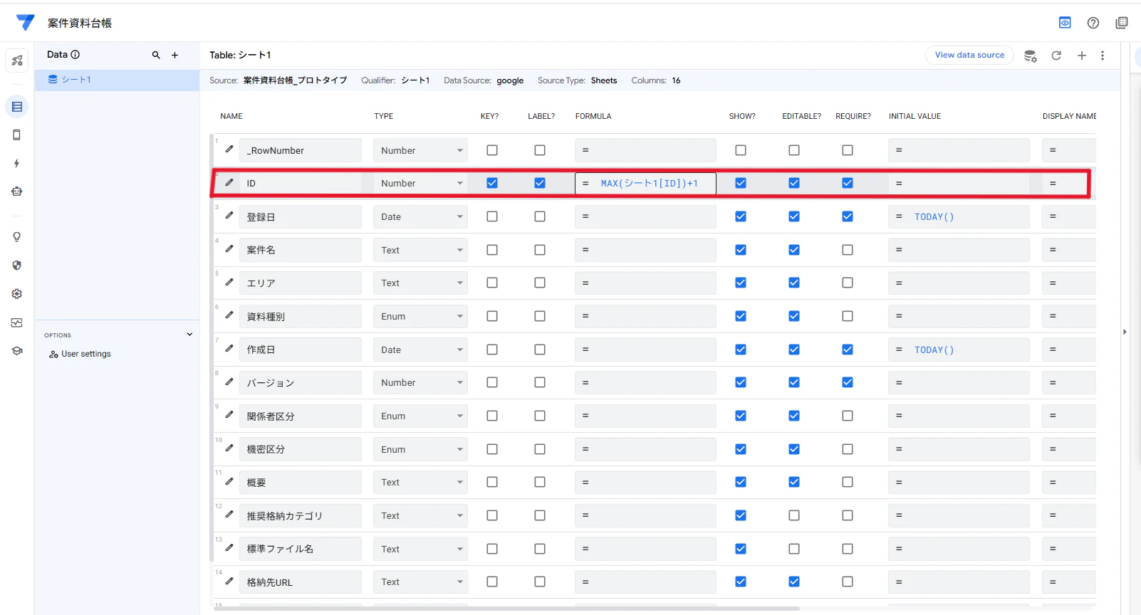This screenshot has width=1141, height=615.
Task: Edit the TODAY() initial value for 登録日
Action: (959, 216)
